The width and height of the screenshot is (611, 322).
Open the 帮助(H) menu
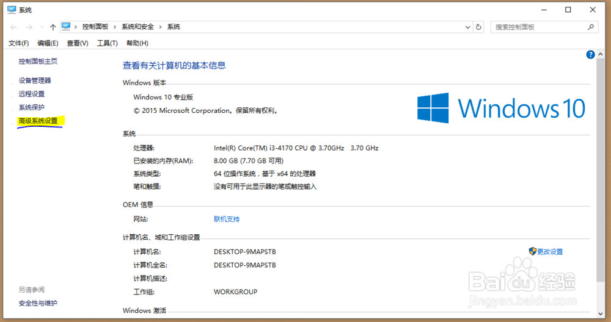click(137, 43)
